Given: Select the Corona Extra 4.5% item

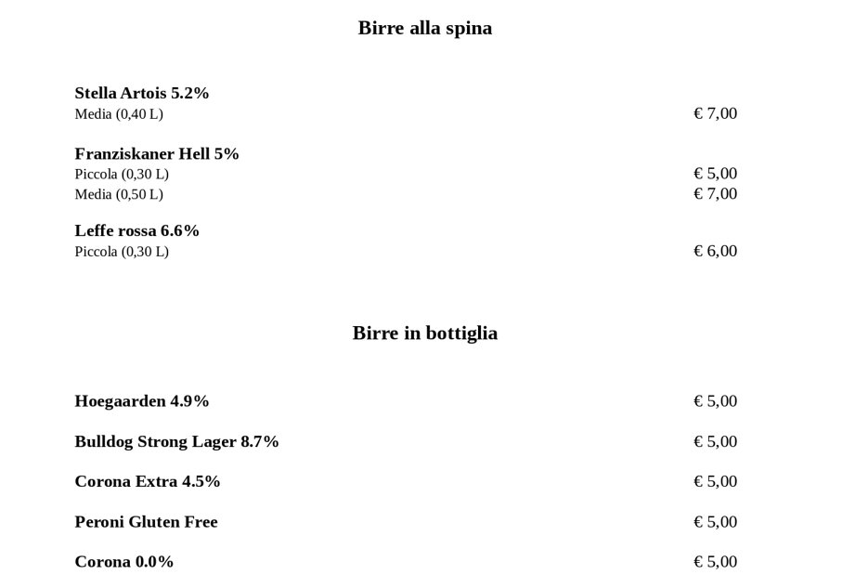Looking at the screenshot, I should click(x=148, y=481).
